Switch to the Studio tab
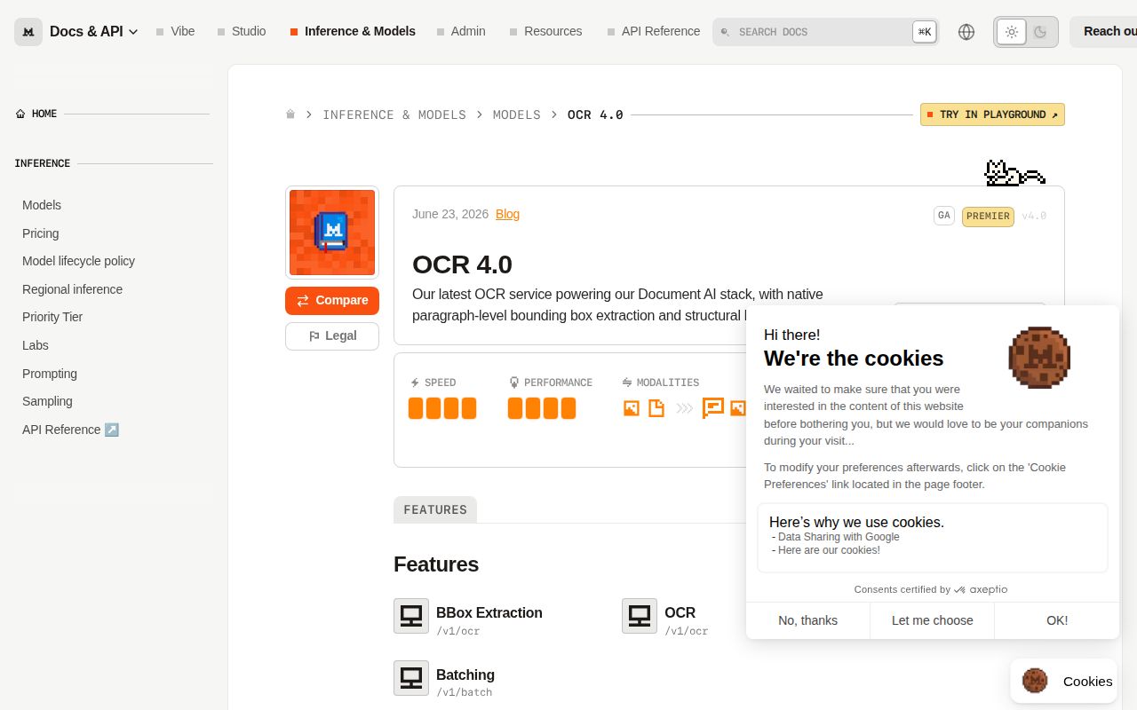1137x710 pixels. (242, 31)
